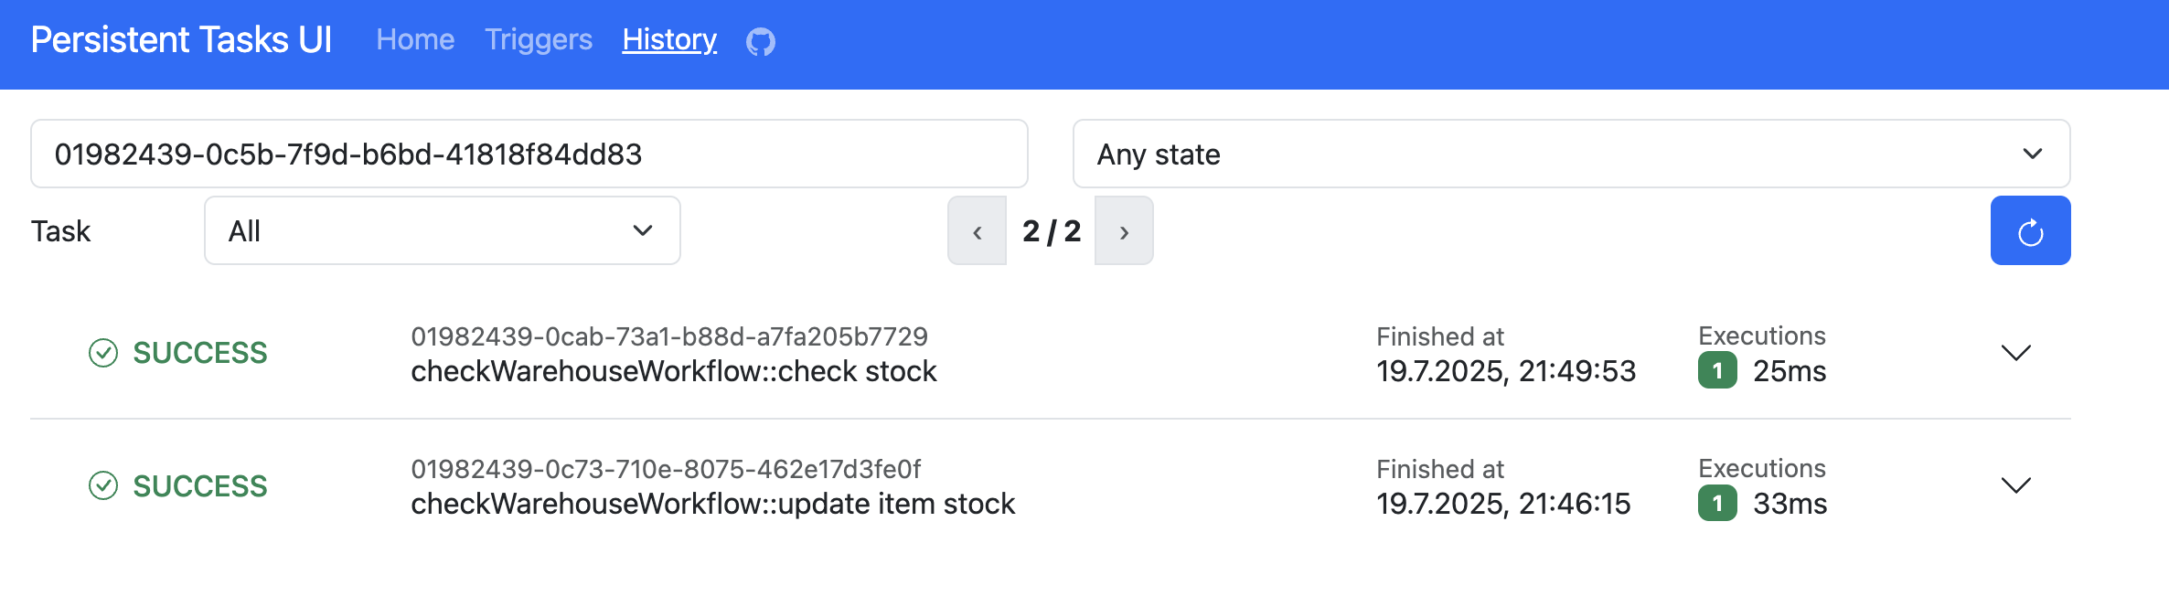2169x607 pixels.
Task: Click the blue refresh button
Action: (2030, 231)
